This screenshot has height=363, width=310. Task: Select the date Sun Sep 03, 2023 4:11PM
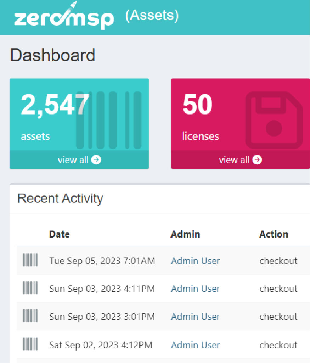tap(102, 289)
